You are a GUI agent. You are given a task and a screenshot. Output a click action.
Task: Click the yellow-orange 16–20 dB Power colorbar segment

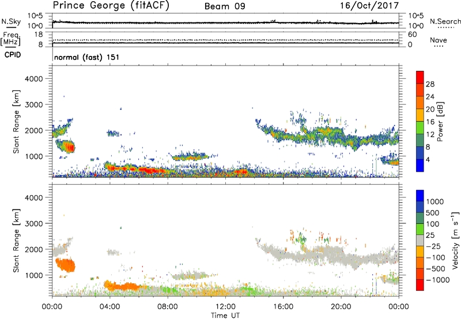pos(420,115)
